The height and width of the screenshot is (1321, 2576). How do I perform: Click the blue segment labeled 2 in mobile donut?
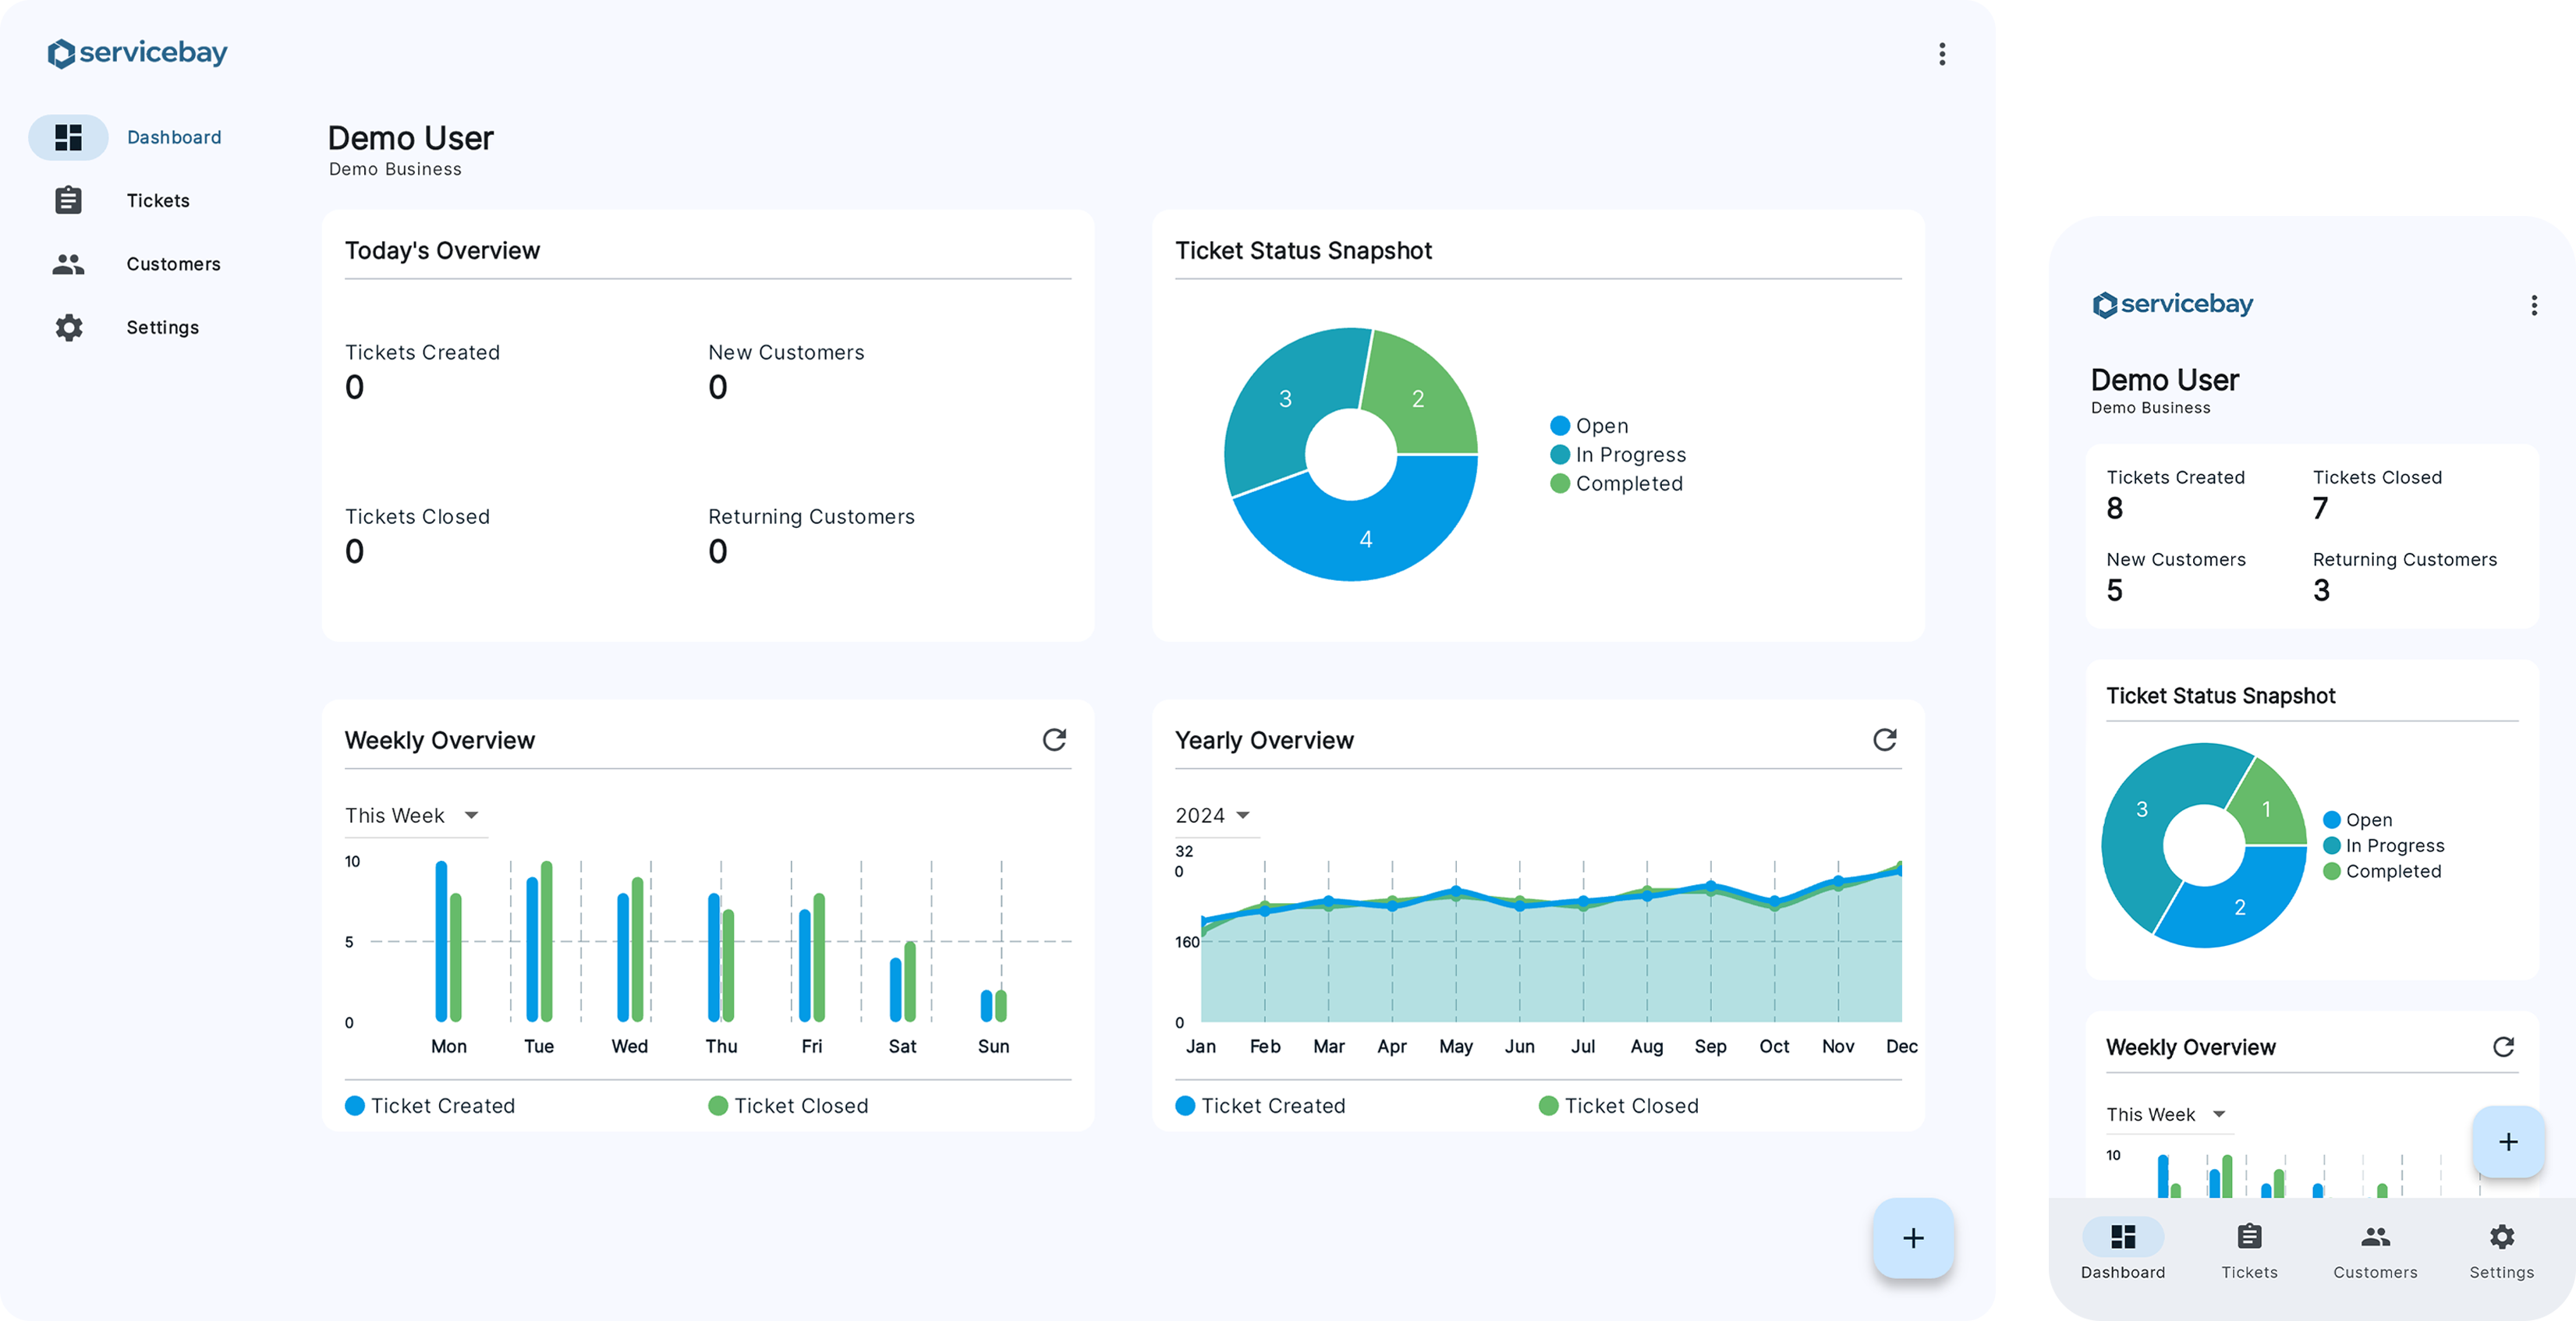pyautogui.click(x=2239, y=907)
